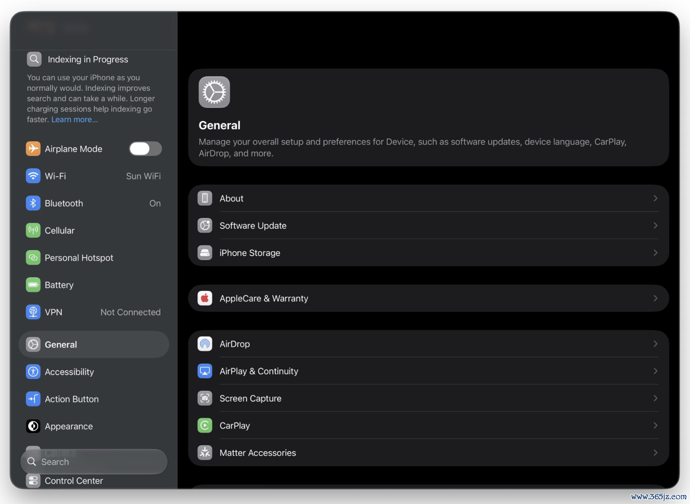Click the CarPlay green icon
Image resolution: width=690 pixels, height=504 pixels.
[x=205, y=425]
